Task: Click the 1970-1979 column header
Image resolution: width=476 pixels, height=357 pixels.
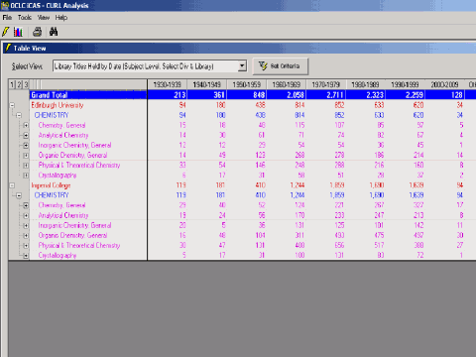Action: 326,84
